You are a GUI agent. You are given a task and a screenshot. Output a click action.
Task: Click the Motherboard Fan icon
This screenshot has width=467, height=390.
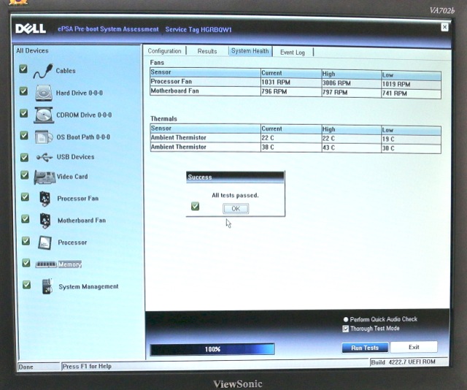click(45, 221)
